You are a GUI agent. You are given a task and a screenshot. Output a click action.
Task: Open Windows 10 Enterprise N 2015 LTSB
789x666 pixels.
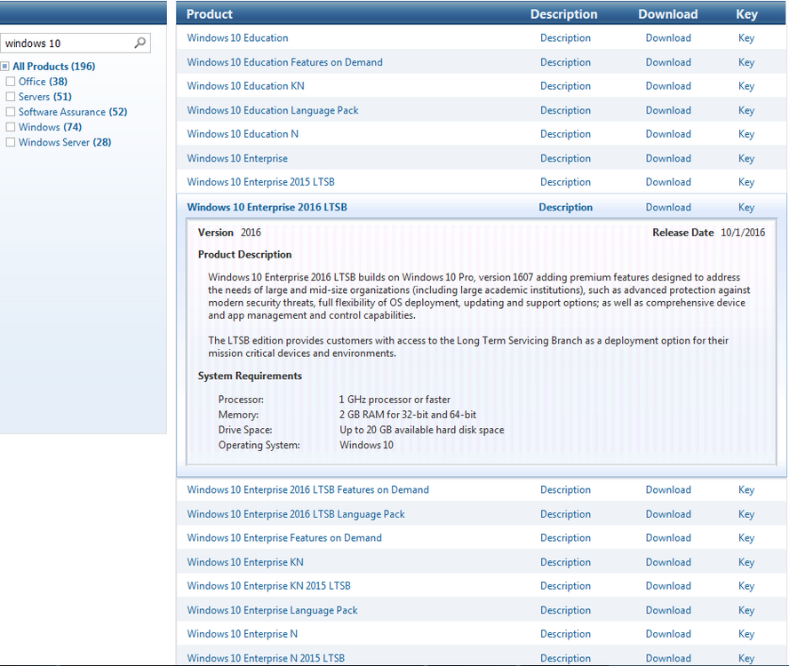(266, 658)
